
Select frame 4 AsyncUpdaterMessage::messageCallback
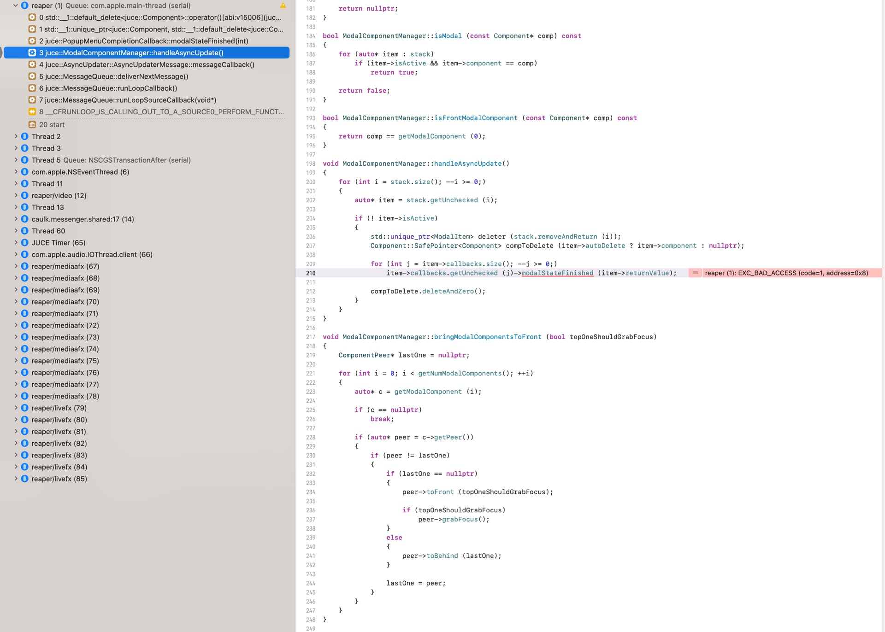[147, 64]
